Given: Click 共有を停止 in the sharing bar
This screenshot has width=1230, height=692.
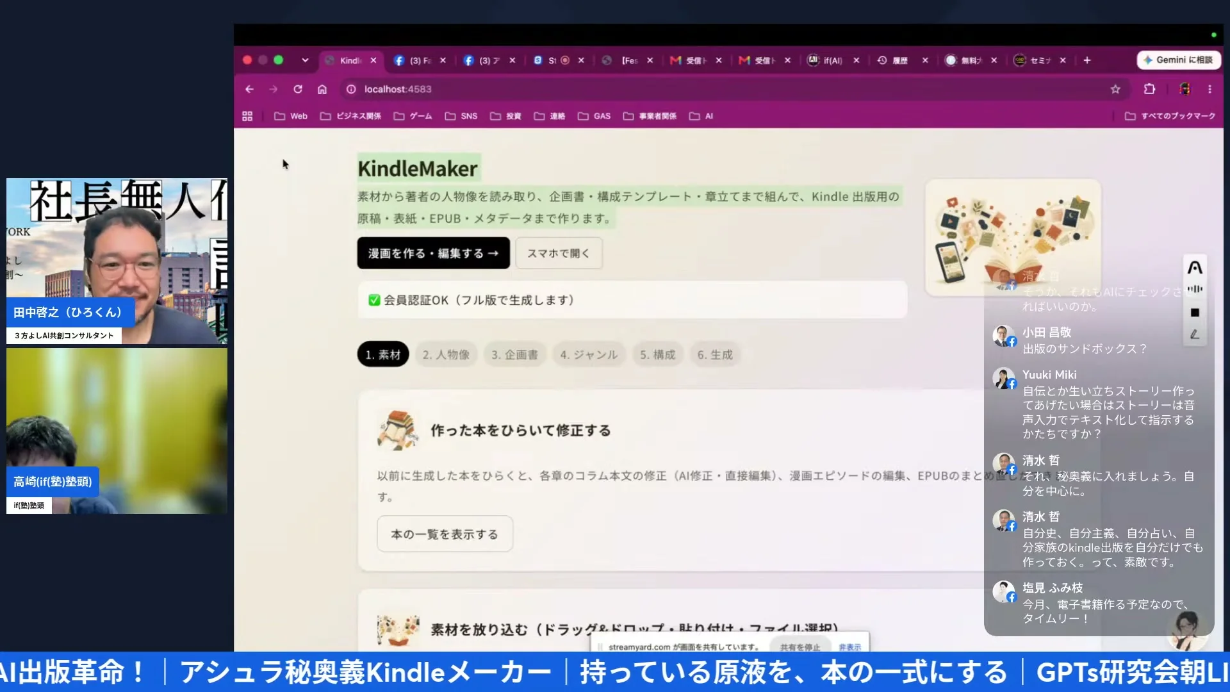Looking at the screenshot, I should (x=799, y=647).
